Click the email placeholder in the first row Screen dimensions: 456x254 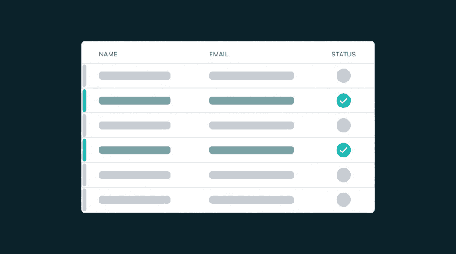252,76
